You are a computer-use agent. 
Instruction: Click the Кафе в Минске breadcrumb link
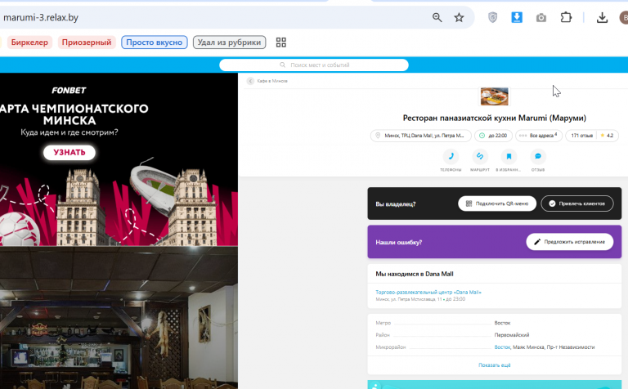pyautogui.click(x=272, y=81)
